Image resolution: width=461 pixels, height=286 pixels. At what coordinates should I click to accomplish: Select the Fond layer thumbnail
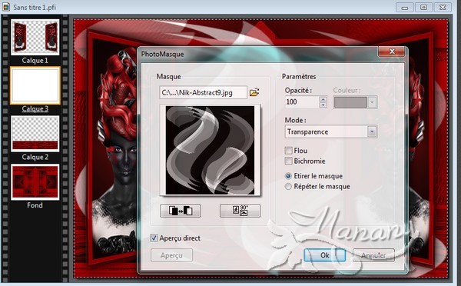[35, 182]
